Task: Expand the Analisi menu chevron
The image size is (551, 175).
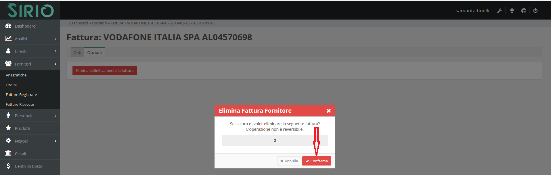Action: pyautogui.click(x=56, y=39)
